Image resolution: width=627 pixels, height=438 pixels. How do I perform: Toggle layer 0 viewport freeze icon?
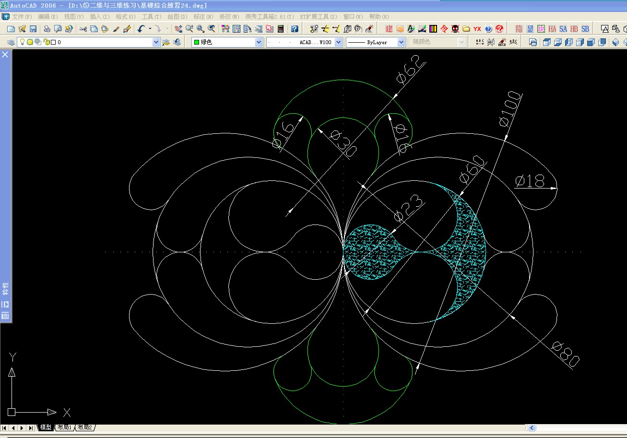click(x=37, y=42)
